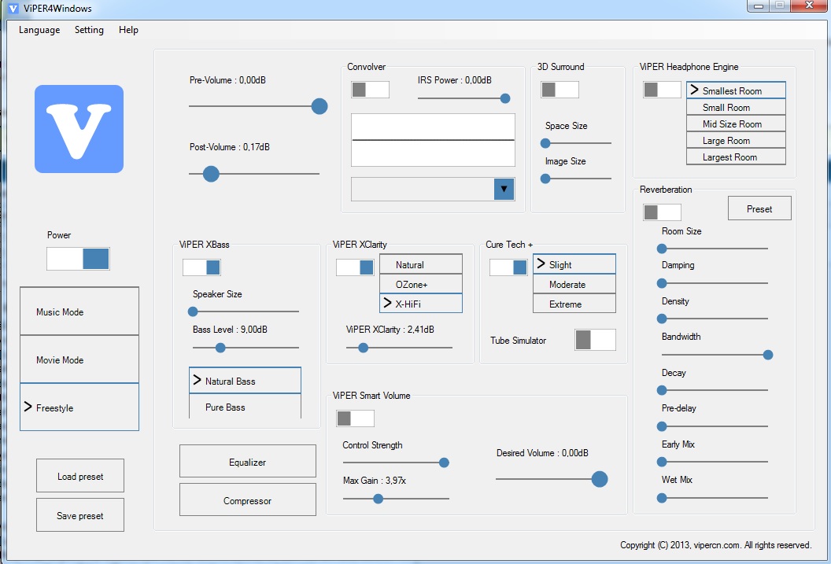831x564 pixels.
Task: Select Natural XClarity mode
Action: 421,264
